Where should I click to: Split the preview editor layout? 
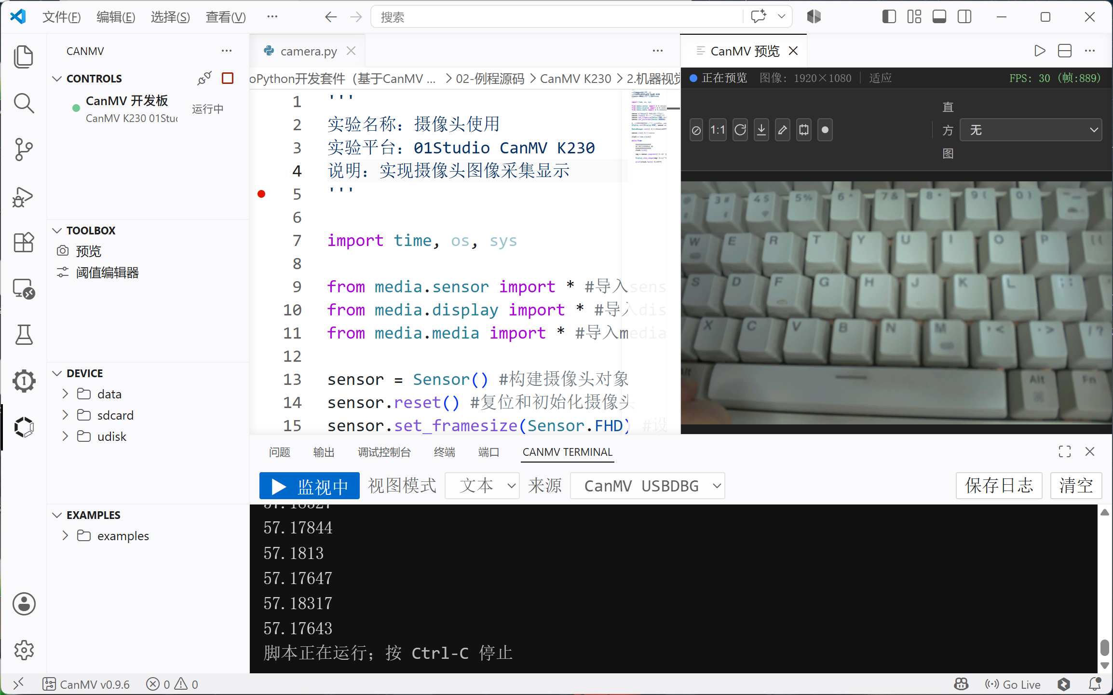1065,51
